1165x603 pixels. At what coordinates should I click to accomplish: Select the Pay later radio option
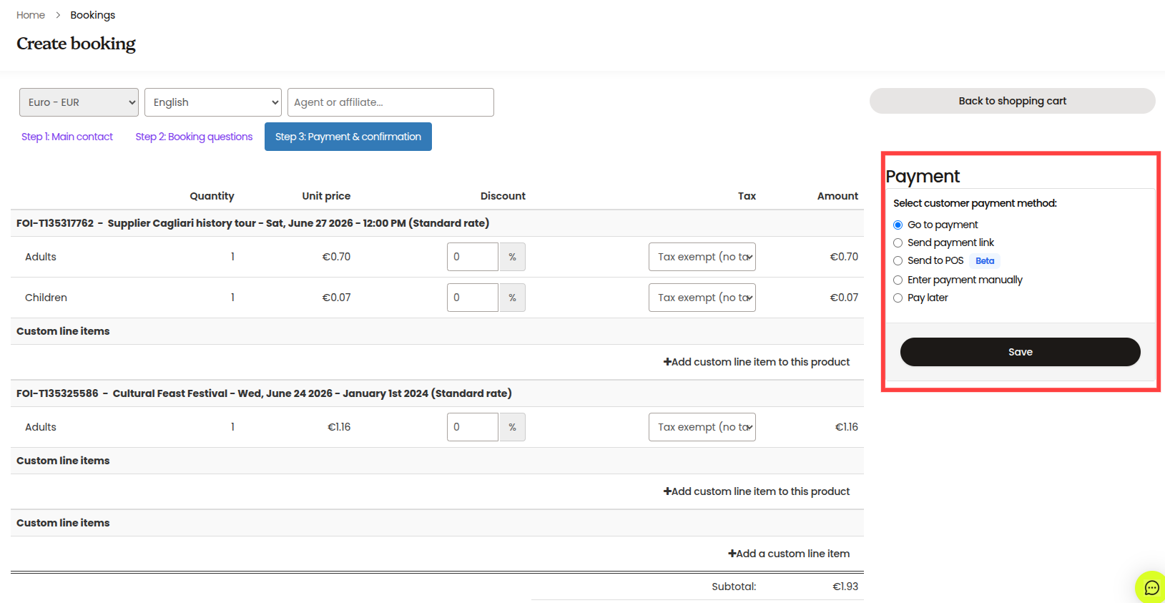(x=898, y=298)
